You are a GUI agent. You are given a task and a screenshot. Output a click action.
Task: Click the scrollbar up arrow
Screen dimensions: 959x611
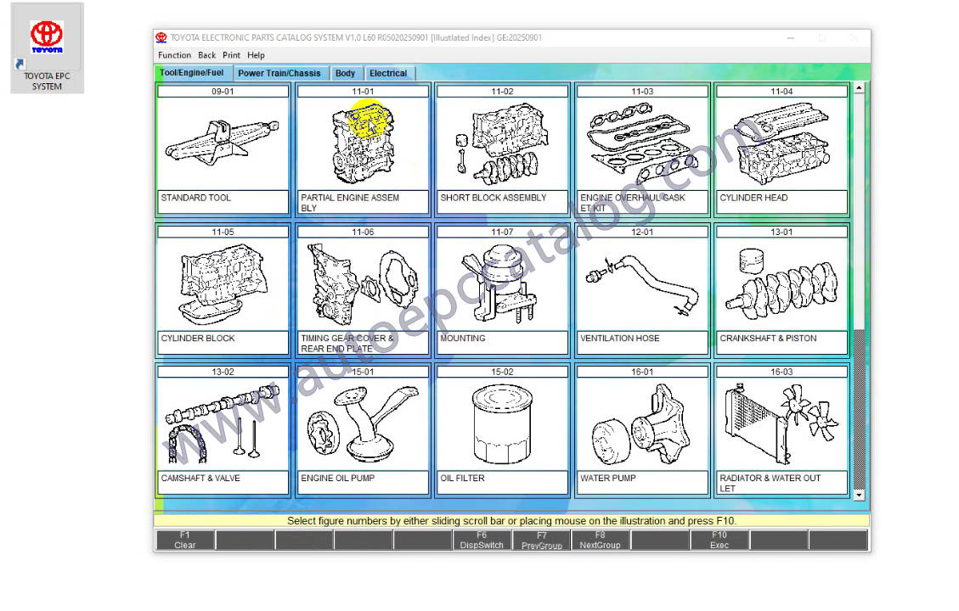coord(859,88)
